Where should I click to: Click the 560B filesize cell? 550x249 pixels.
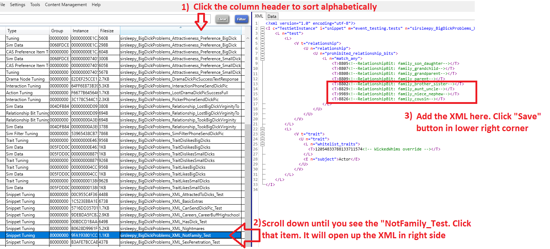109,38
